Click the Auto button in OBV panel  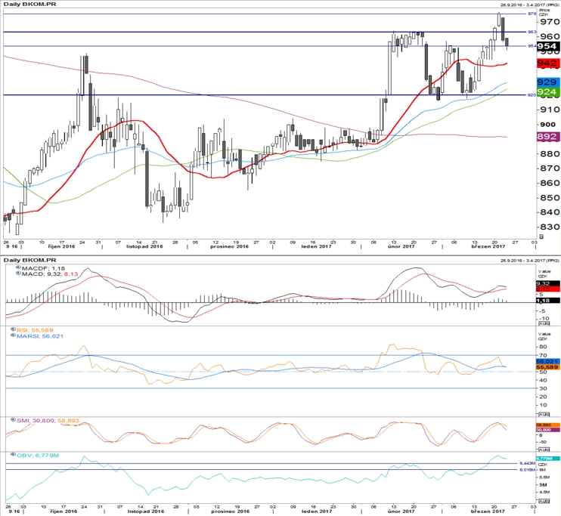(544, 501)
